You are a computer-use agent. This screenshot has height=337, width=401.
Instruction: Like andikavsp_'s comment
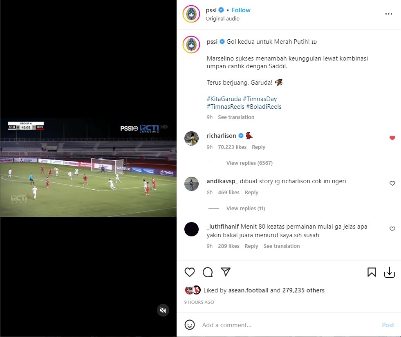pos(392,183)
